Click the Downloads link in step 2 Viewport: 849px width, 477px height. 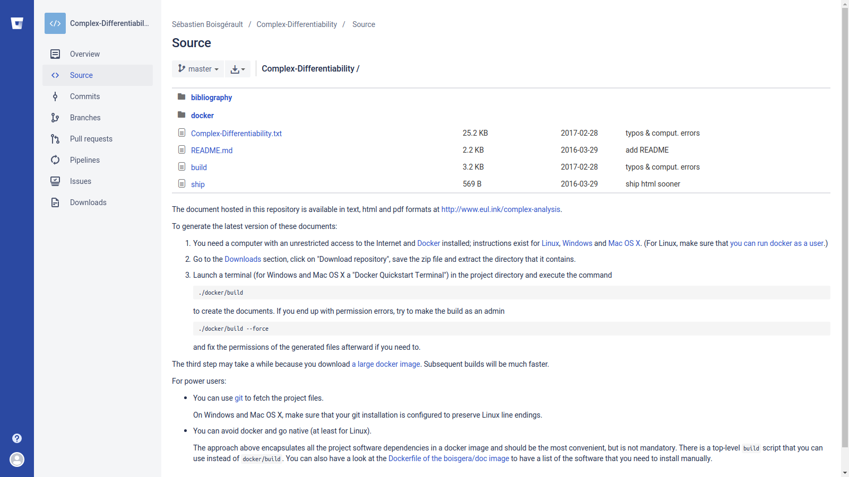click(x=242, y=259)
